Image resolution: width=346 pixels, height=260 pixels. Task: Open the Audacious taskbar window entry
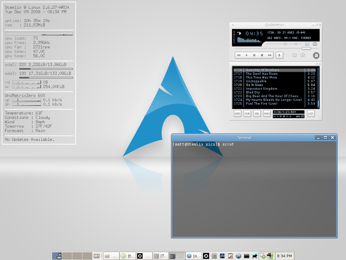point(144,256)
